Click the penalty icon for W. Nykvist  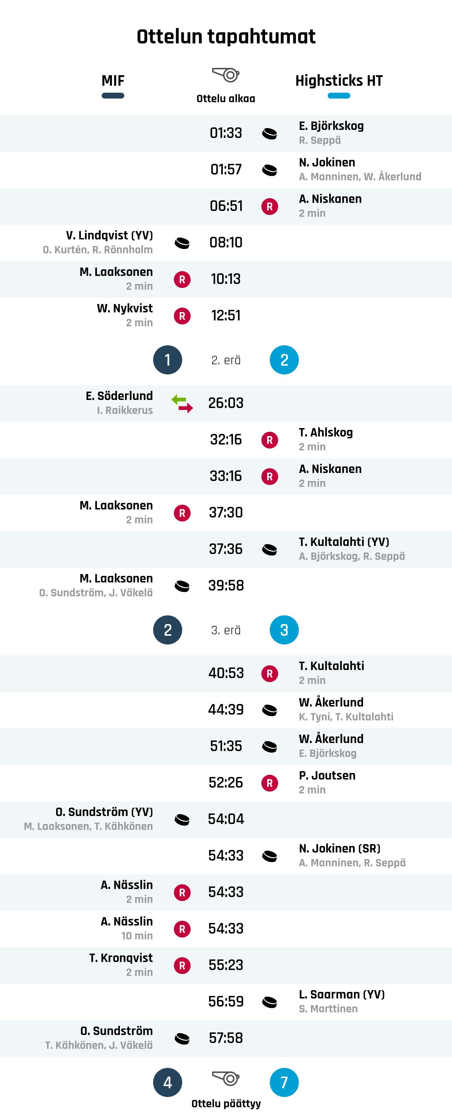(x=182, y=316)
